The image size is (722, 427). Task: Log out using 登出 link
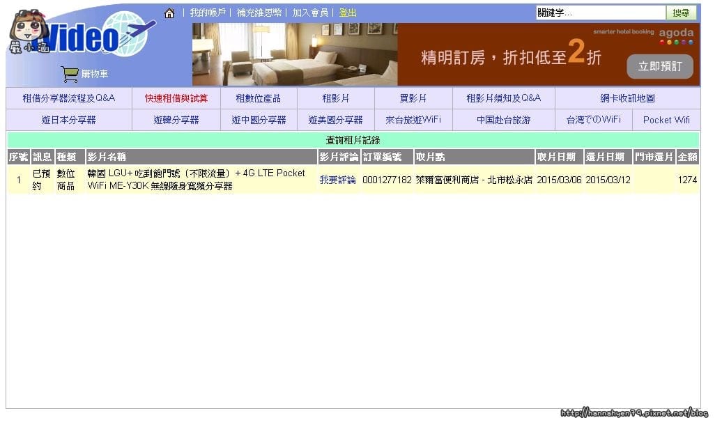348,13
